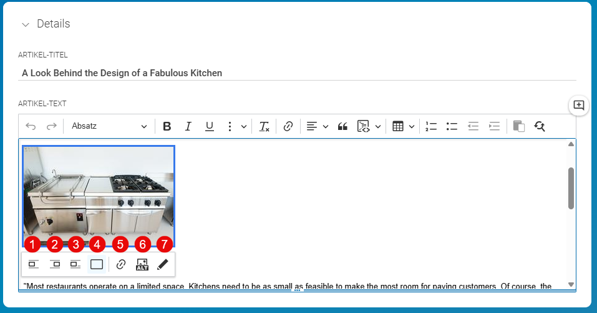Edit image alternative text (ALT icon)

click(142, 264)
